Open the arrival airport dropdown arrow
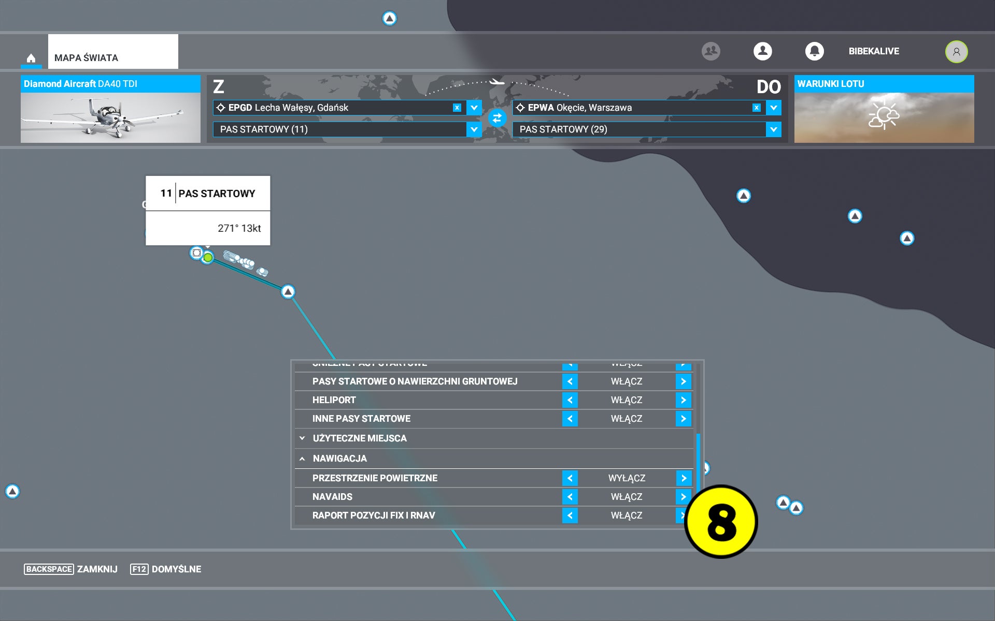995x621 pixels. (773, 108)
